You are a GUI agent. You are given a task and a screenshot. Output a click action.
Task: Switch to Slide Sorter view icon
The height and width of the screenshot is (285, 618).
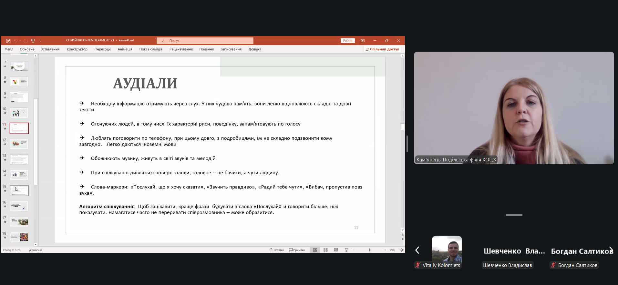click(x=325, y=250)
